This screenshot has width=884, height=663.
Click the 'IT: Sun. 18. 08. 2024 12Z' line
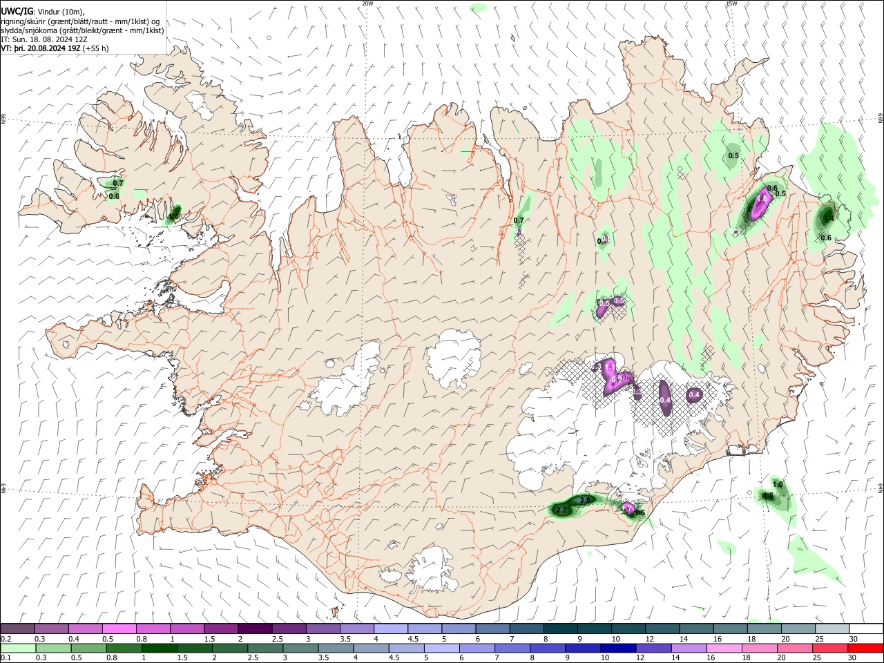(x=44, y=39)
